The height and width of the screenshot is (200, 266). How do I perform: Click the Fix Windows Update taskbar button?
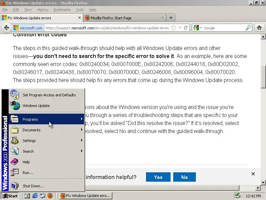[86, 196]
